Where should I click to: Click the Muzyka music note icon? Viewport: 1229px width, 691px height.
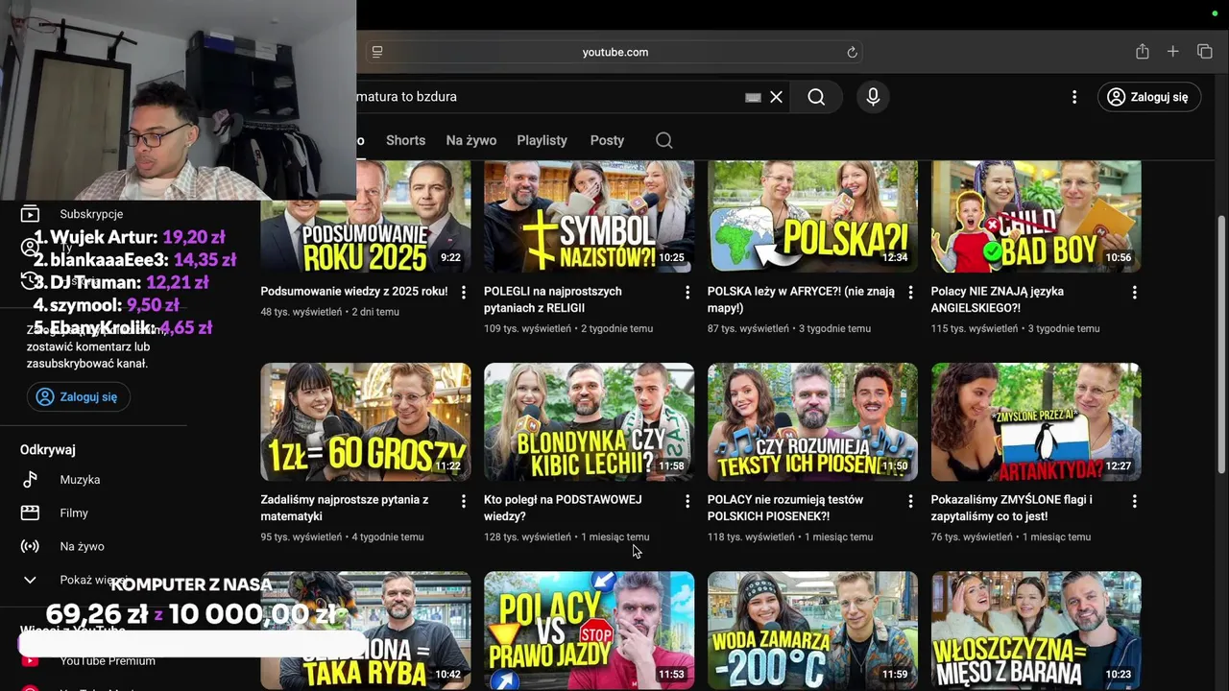coord(31,480)
